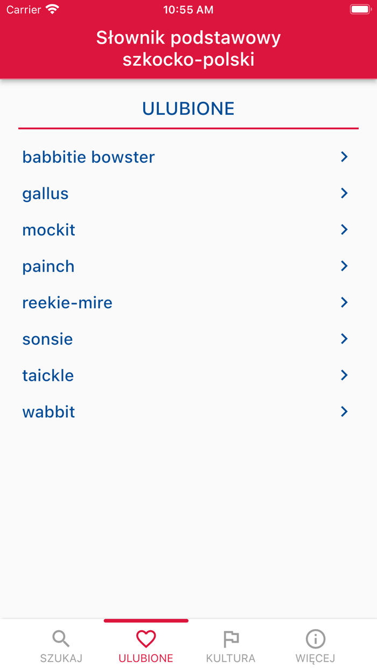Select the dictionary entry mockit

coord(48,229)
